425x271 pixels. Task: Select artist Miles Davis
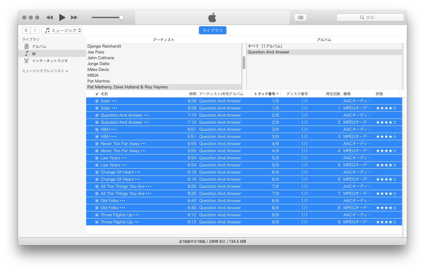(164, 70)
